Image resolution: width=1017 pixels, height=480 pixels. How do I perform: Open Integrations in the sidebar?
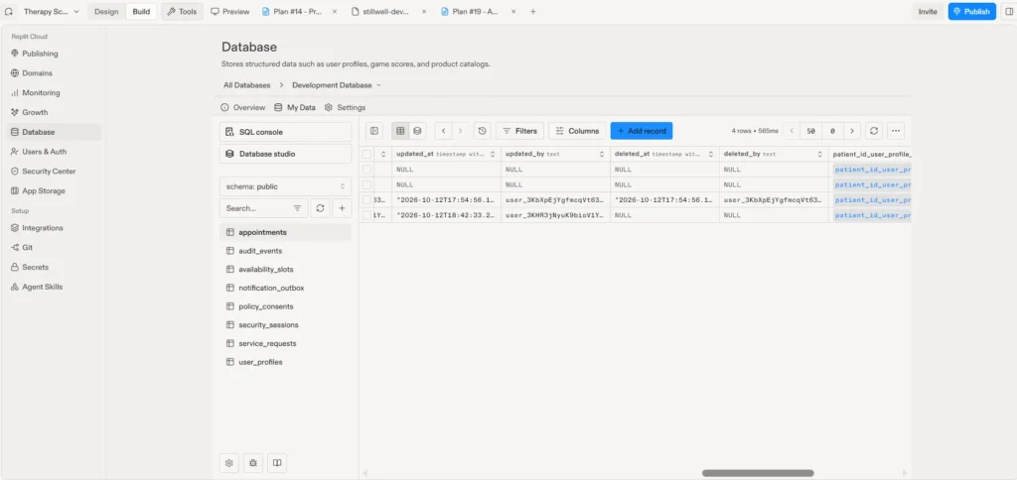tap(52, 228)
